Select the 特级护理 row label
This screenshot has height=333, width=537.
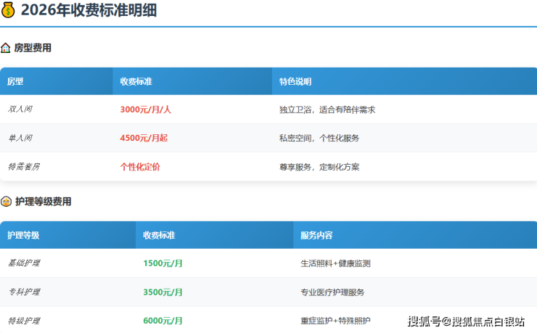(x=23, y=320)
